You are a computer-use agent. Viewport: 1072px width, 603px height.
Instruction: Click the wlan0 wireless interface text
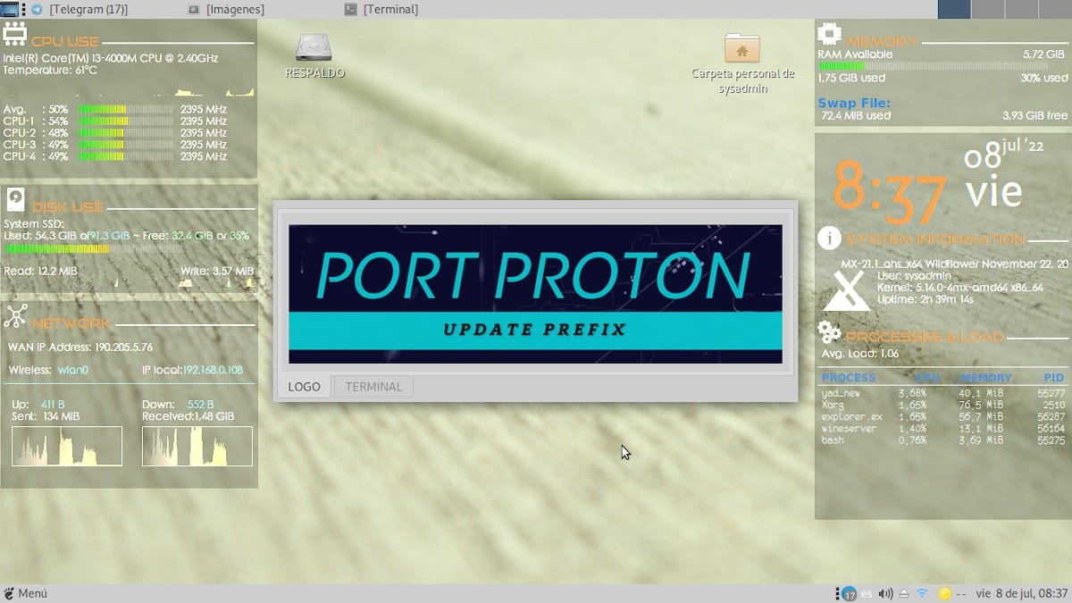pyautogui.click(x=74, y=370)
